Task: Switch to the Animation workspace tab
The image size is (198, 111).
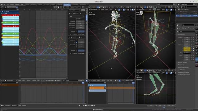Action: [67, 5]
